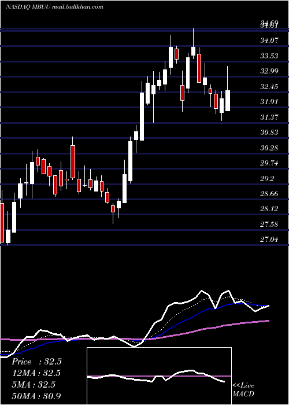Click the 5MA : 32.5 readout
The height and width of the screenshot is (405, 289).
point(34,384)
